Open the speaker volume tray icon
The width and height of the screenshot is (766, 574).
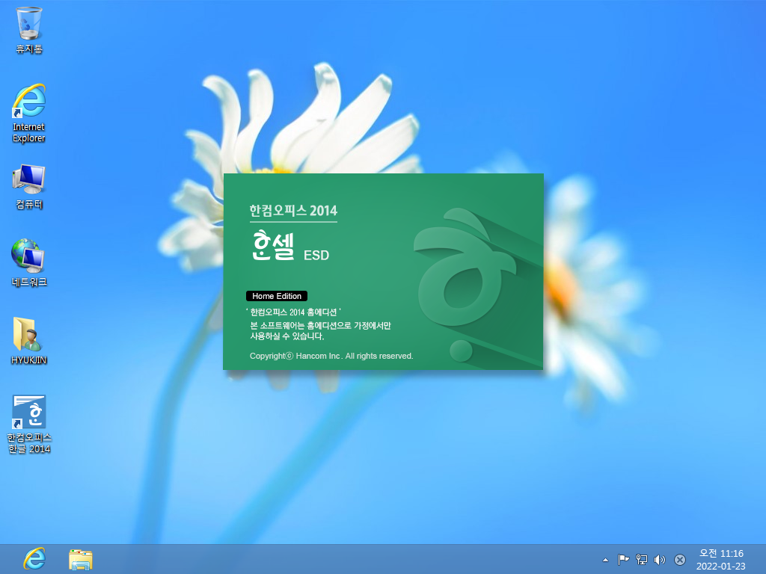click(x=660, y=559)
